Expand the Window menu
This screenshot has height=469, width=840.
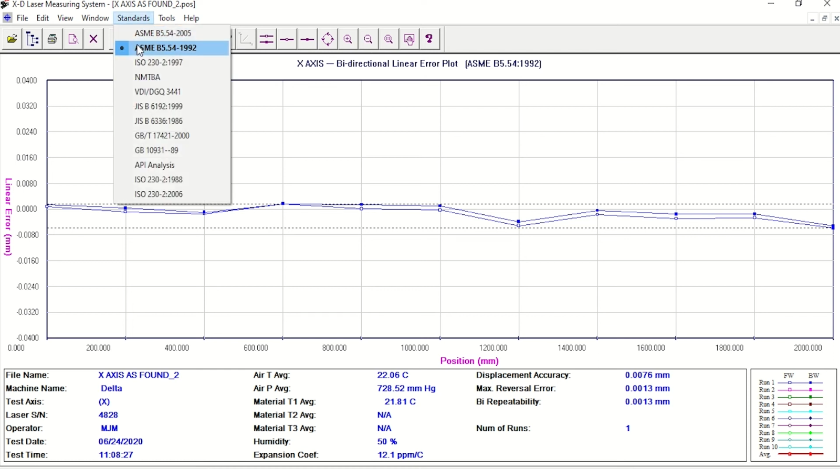coord(95,18)
